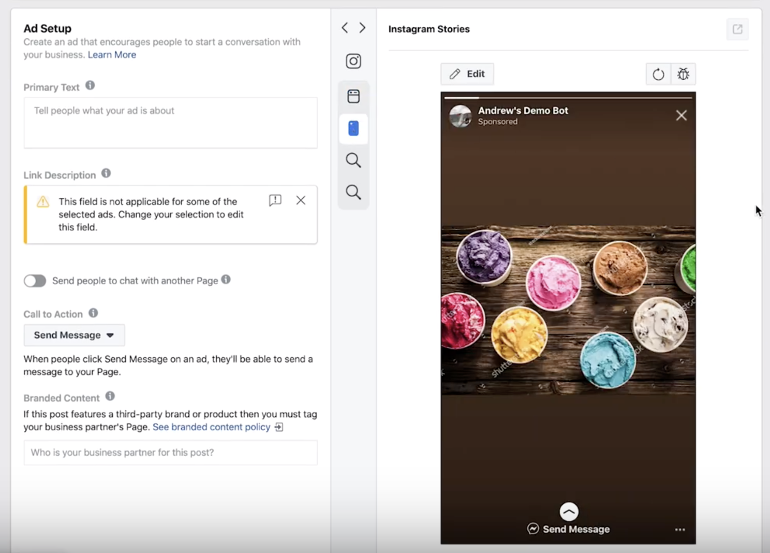Click the business partner input field

tap(170, 453)
